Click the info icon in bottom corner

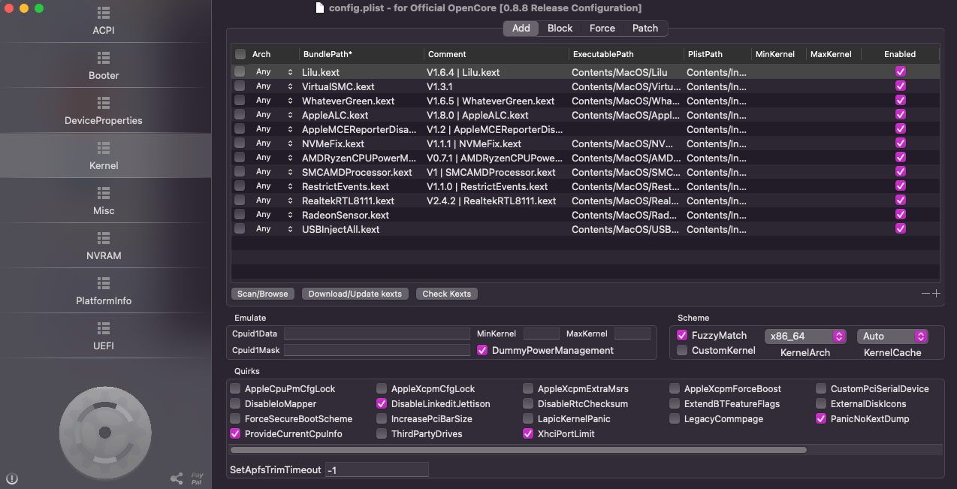[12, 478]
